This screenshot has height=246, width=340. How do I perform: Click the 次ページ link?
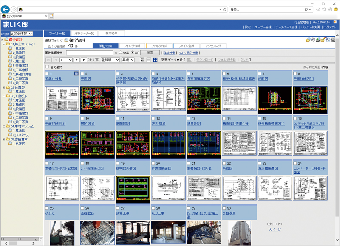(275, 229)
